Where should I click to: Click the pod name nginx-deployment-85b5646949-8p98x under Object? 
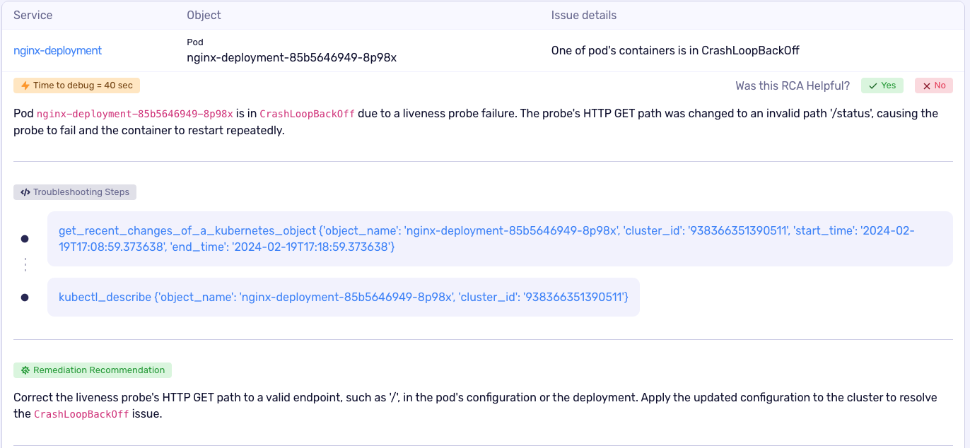[x=291, y=58]
